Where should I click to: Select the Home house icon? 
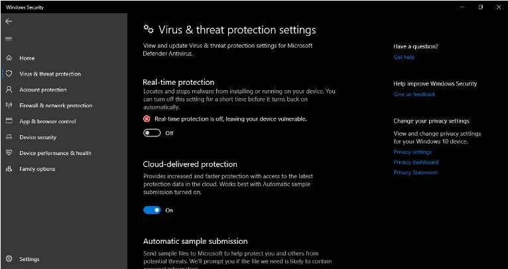[9, 58]
